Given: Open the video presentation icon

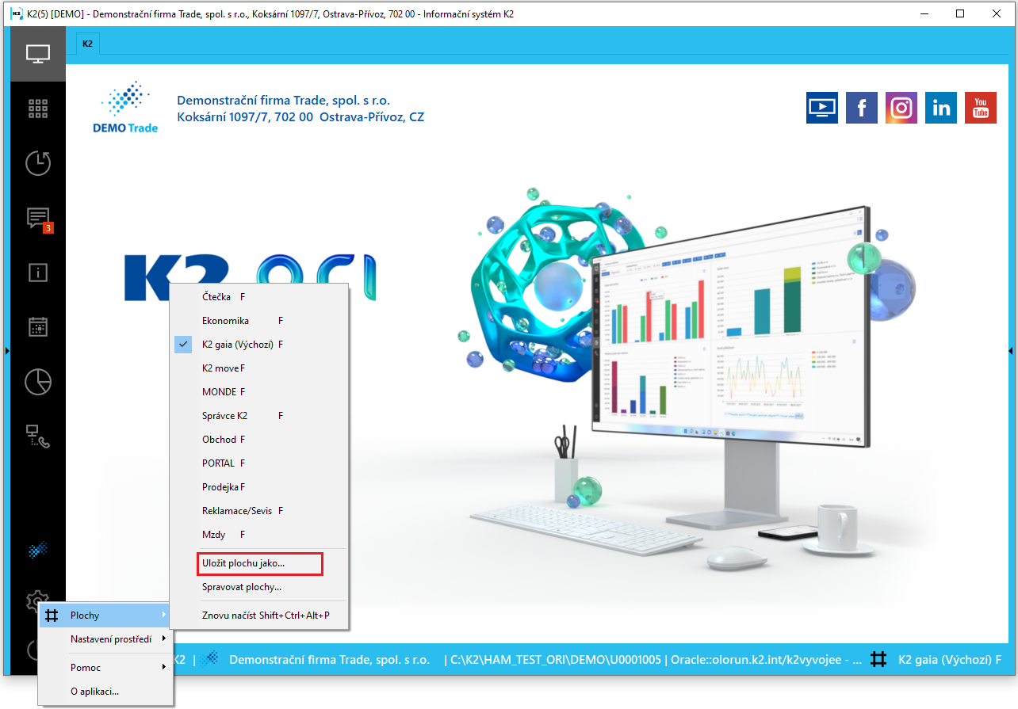Looking at the screenshot, I should pyautogui.click(x=822, y=107).
